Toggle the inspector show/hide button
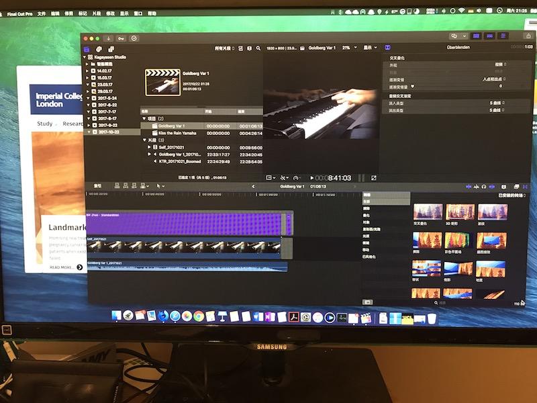Viewport: 537px width, 403px height. click(x=503, y=36)
